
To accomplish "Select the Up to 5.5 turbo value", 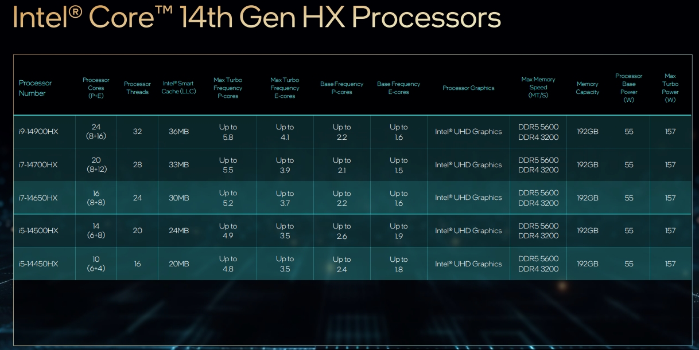I will click(x=228, y=165).
